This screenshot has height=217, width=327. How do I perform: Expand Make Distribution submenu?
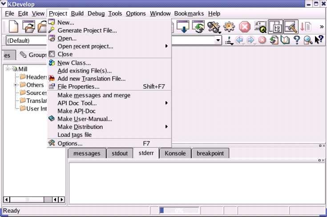109,127
